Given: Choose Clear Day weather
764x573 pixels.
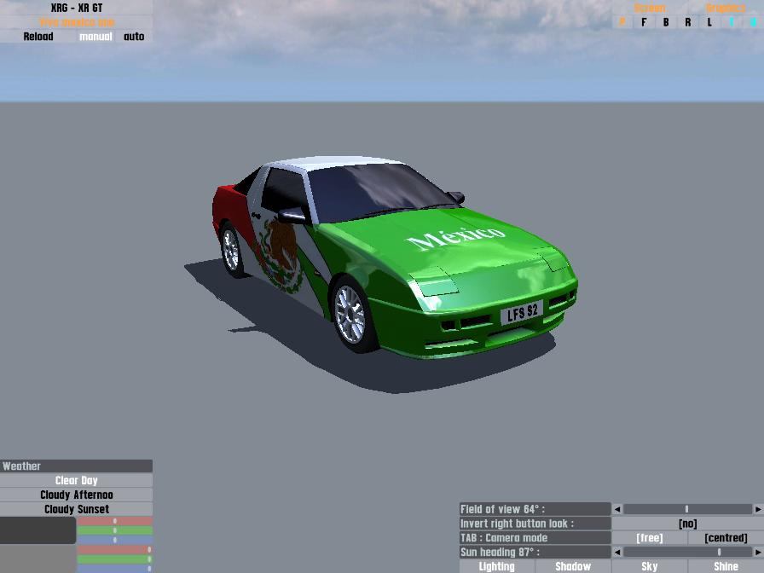Looking at the screenshot, I should (77, 480).
